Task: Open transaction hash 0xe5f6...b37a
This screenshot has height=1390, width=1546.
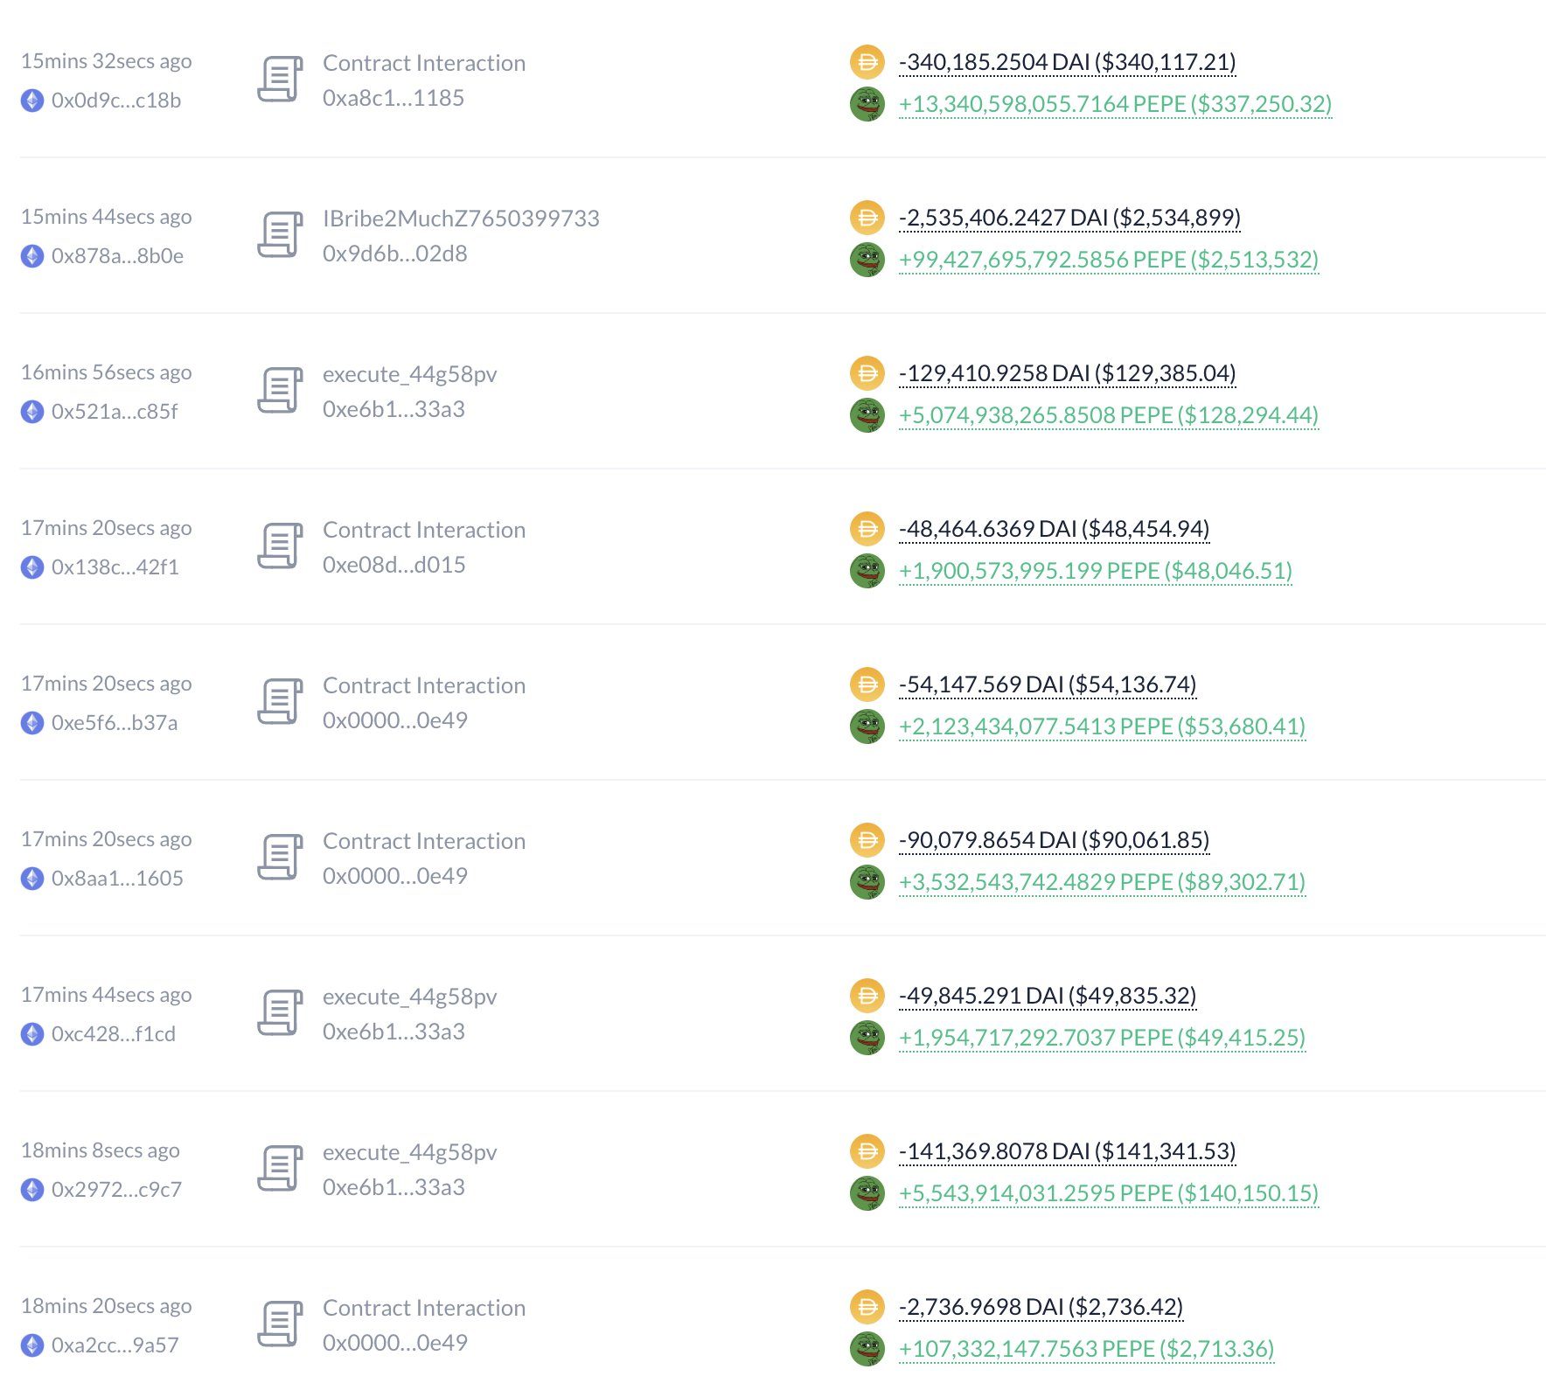Action: click(115, 723)
